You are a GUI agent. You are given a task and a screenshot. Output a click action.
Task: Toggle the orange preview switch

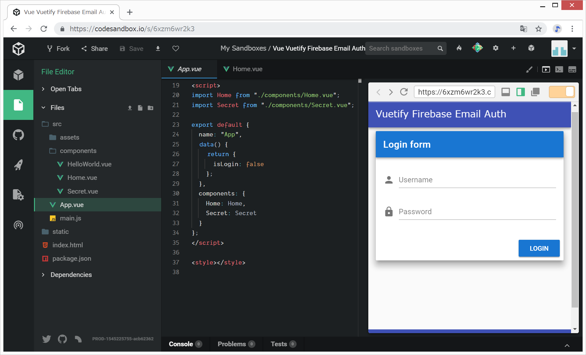pos(561,92)
